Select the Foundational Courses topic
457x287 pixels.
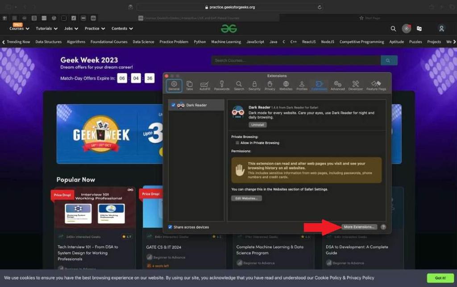pos(109,42)
